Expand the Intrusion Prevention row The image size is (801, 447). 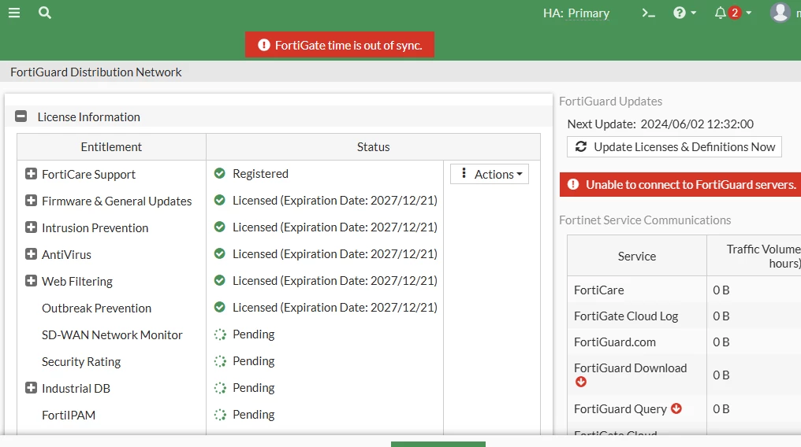[32, 227]
